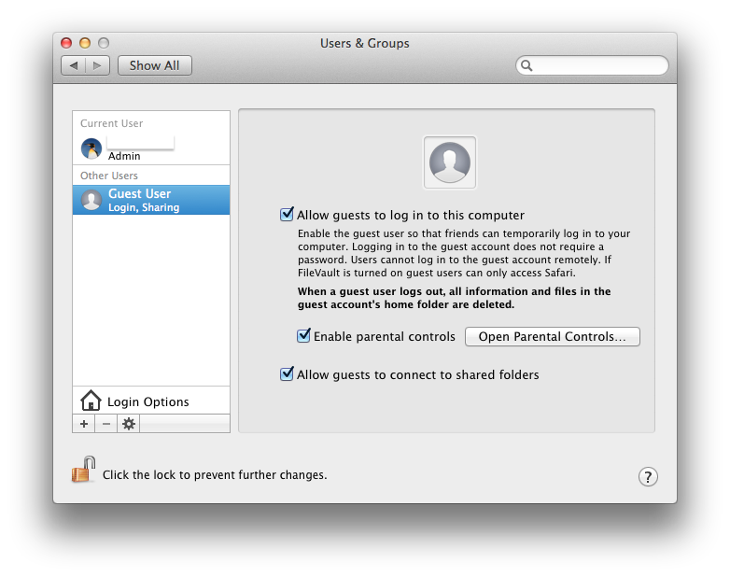
Task: Click the lock prevent further changes text
Action: tap(215, 475)
